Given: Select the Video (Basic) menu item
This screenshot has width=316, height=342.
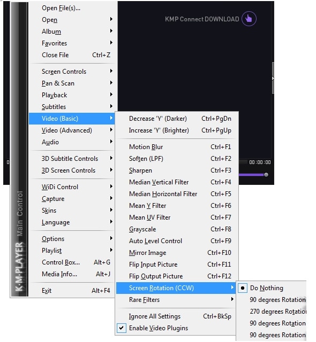Looking at the screenshot, I should tap(72, 119).
